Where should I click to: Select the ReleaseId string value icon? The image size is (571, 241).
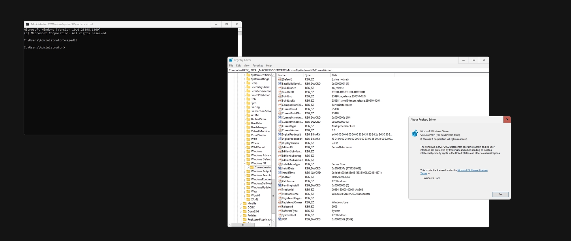tap(279, 207)
